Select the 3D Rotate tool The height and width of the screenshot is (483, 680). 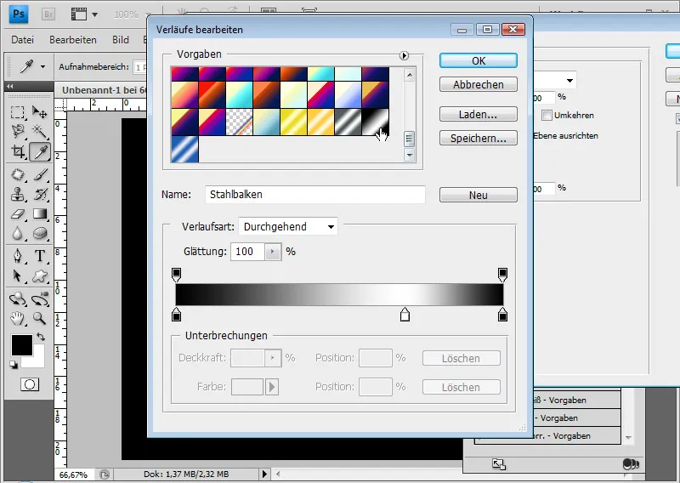(18, 299)
